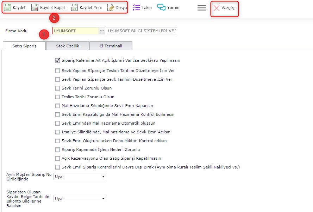Click the Kaydet save icon
The image size is (313, 212).
[x=7, y=8]
